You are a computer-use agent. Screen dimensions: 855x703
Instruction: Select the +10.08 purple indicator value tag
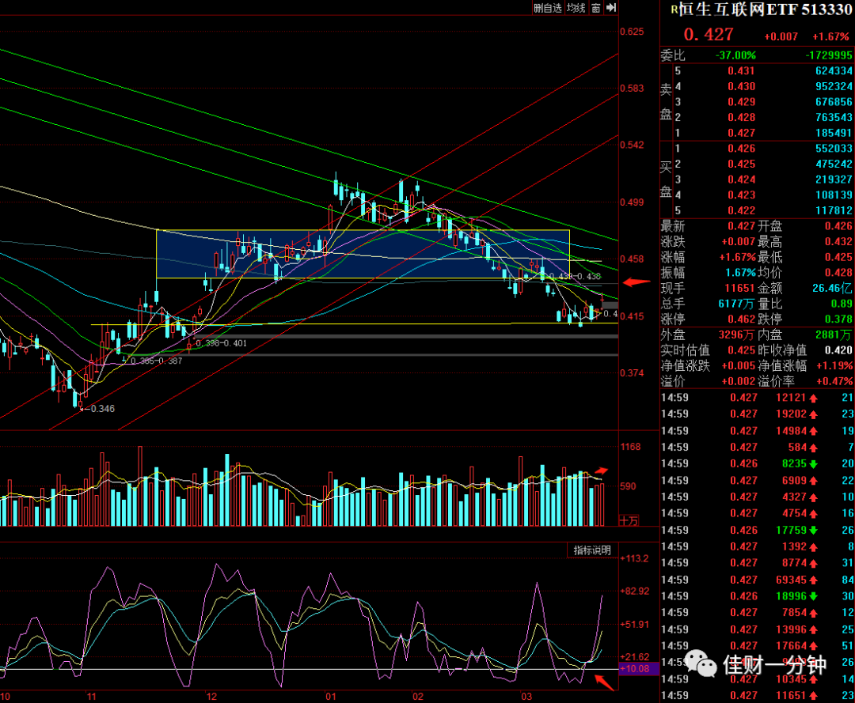pyautogui.click(x=635, y=669)
